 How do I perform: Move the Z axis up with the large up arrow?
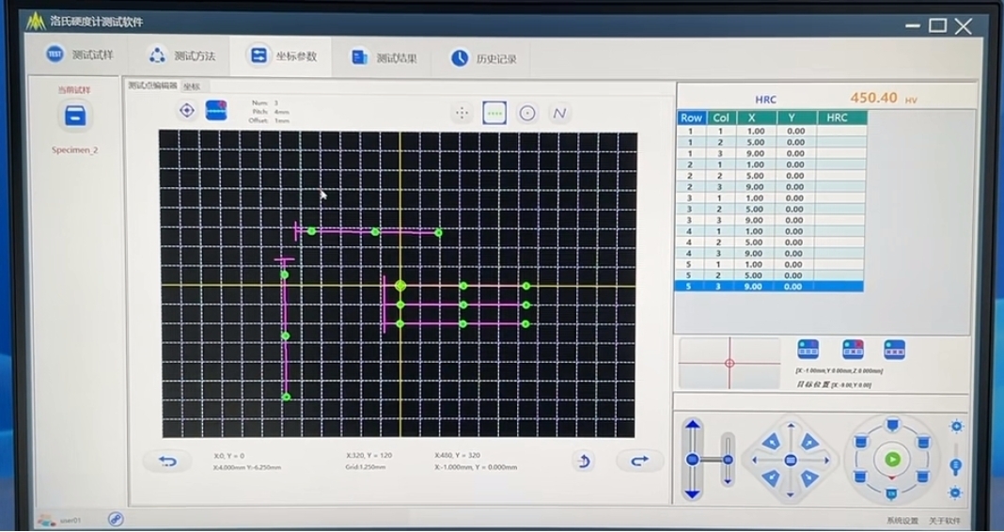(x=692, y=429)
